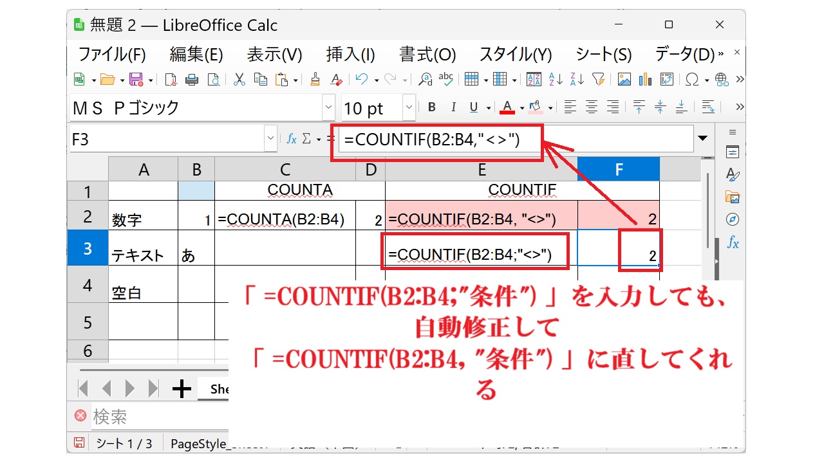The image size is (824, 463).
Task: Insert a pivot table
Action: coord(666,79)
